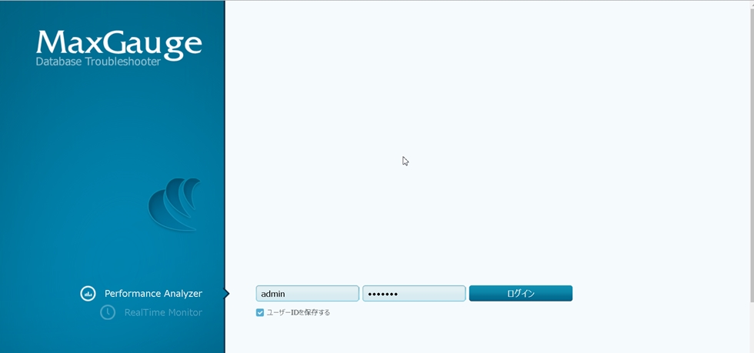Click the vertical scrollbar on the right edge
The width and height of the screenshot is (754, 353).
pos(752,154)
